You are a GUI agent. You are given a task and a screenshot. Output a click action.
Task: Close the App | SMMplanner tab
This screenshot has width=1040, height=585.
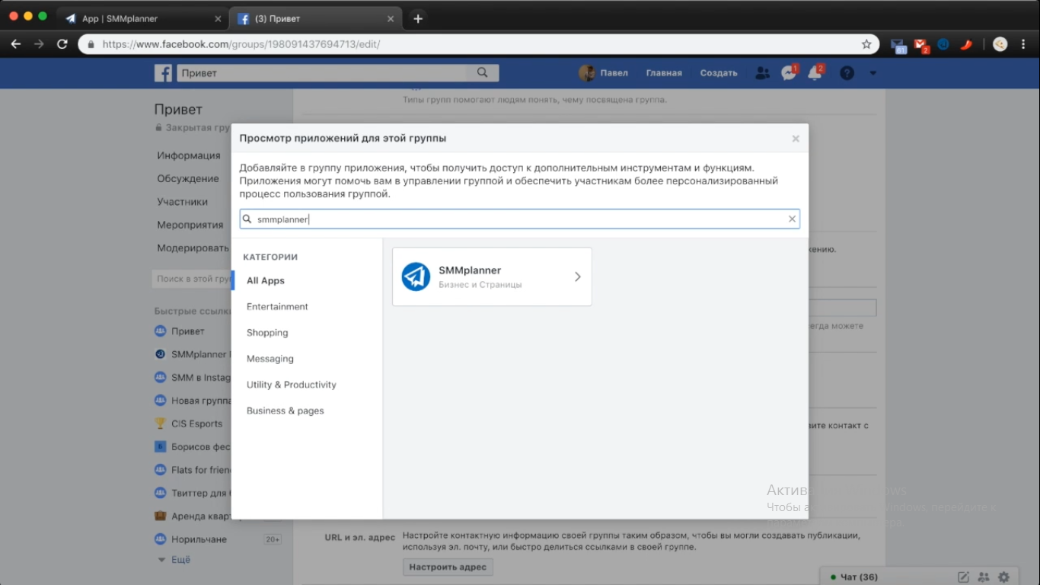click(x=218, y=19)
